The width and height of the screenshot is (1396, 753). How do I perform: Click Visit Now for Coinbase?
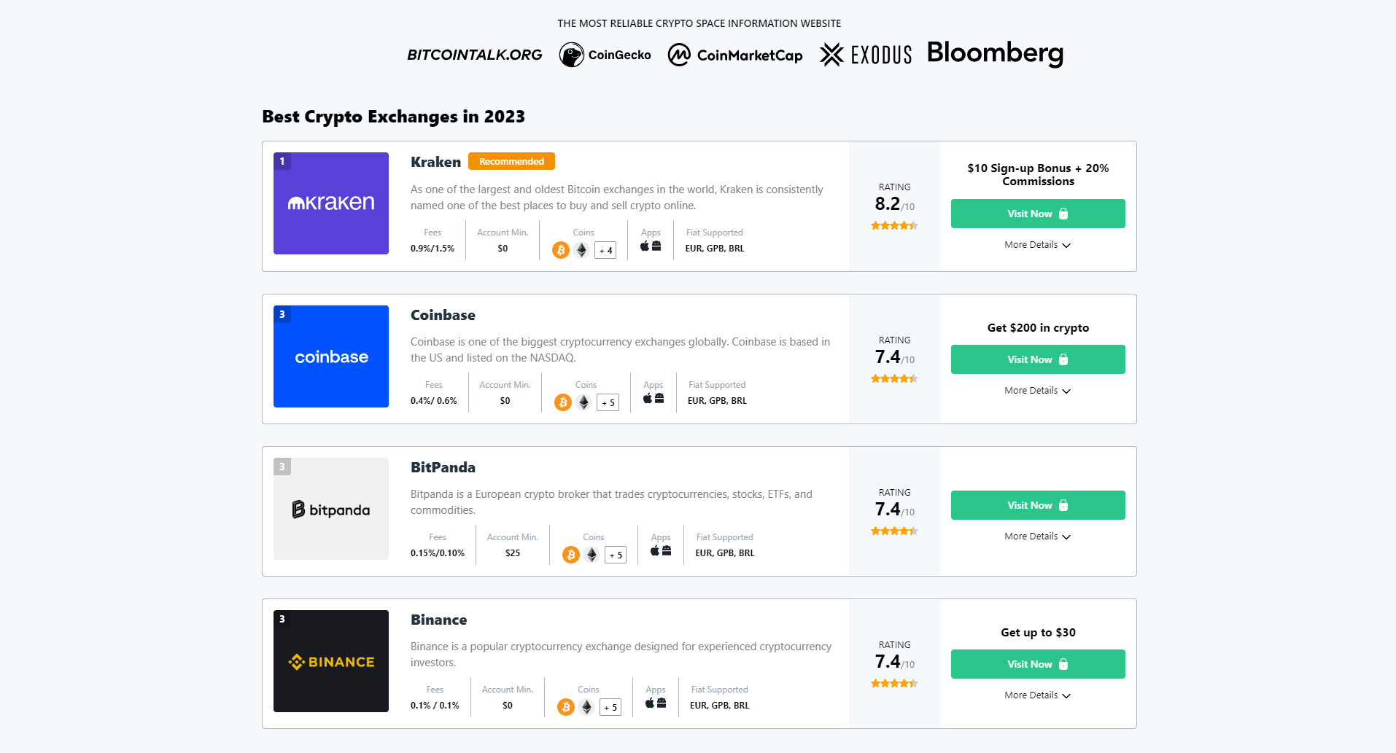1038,359
